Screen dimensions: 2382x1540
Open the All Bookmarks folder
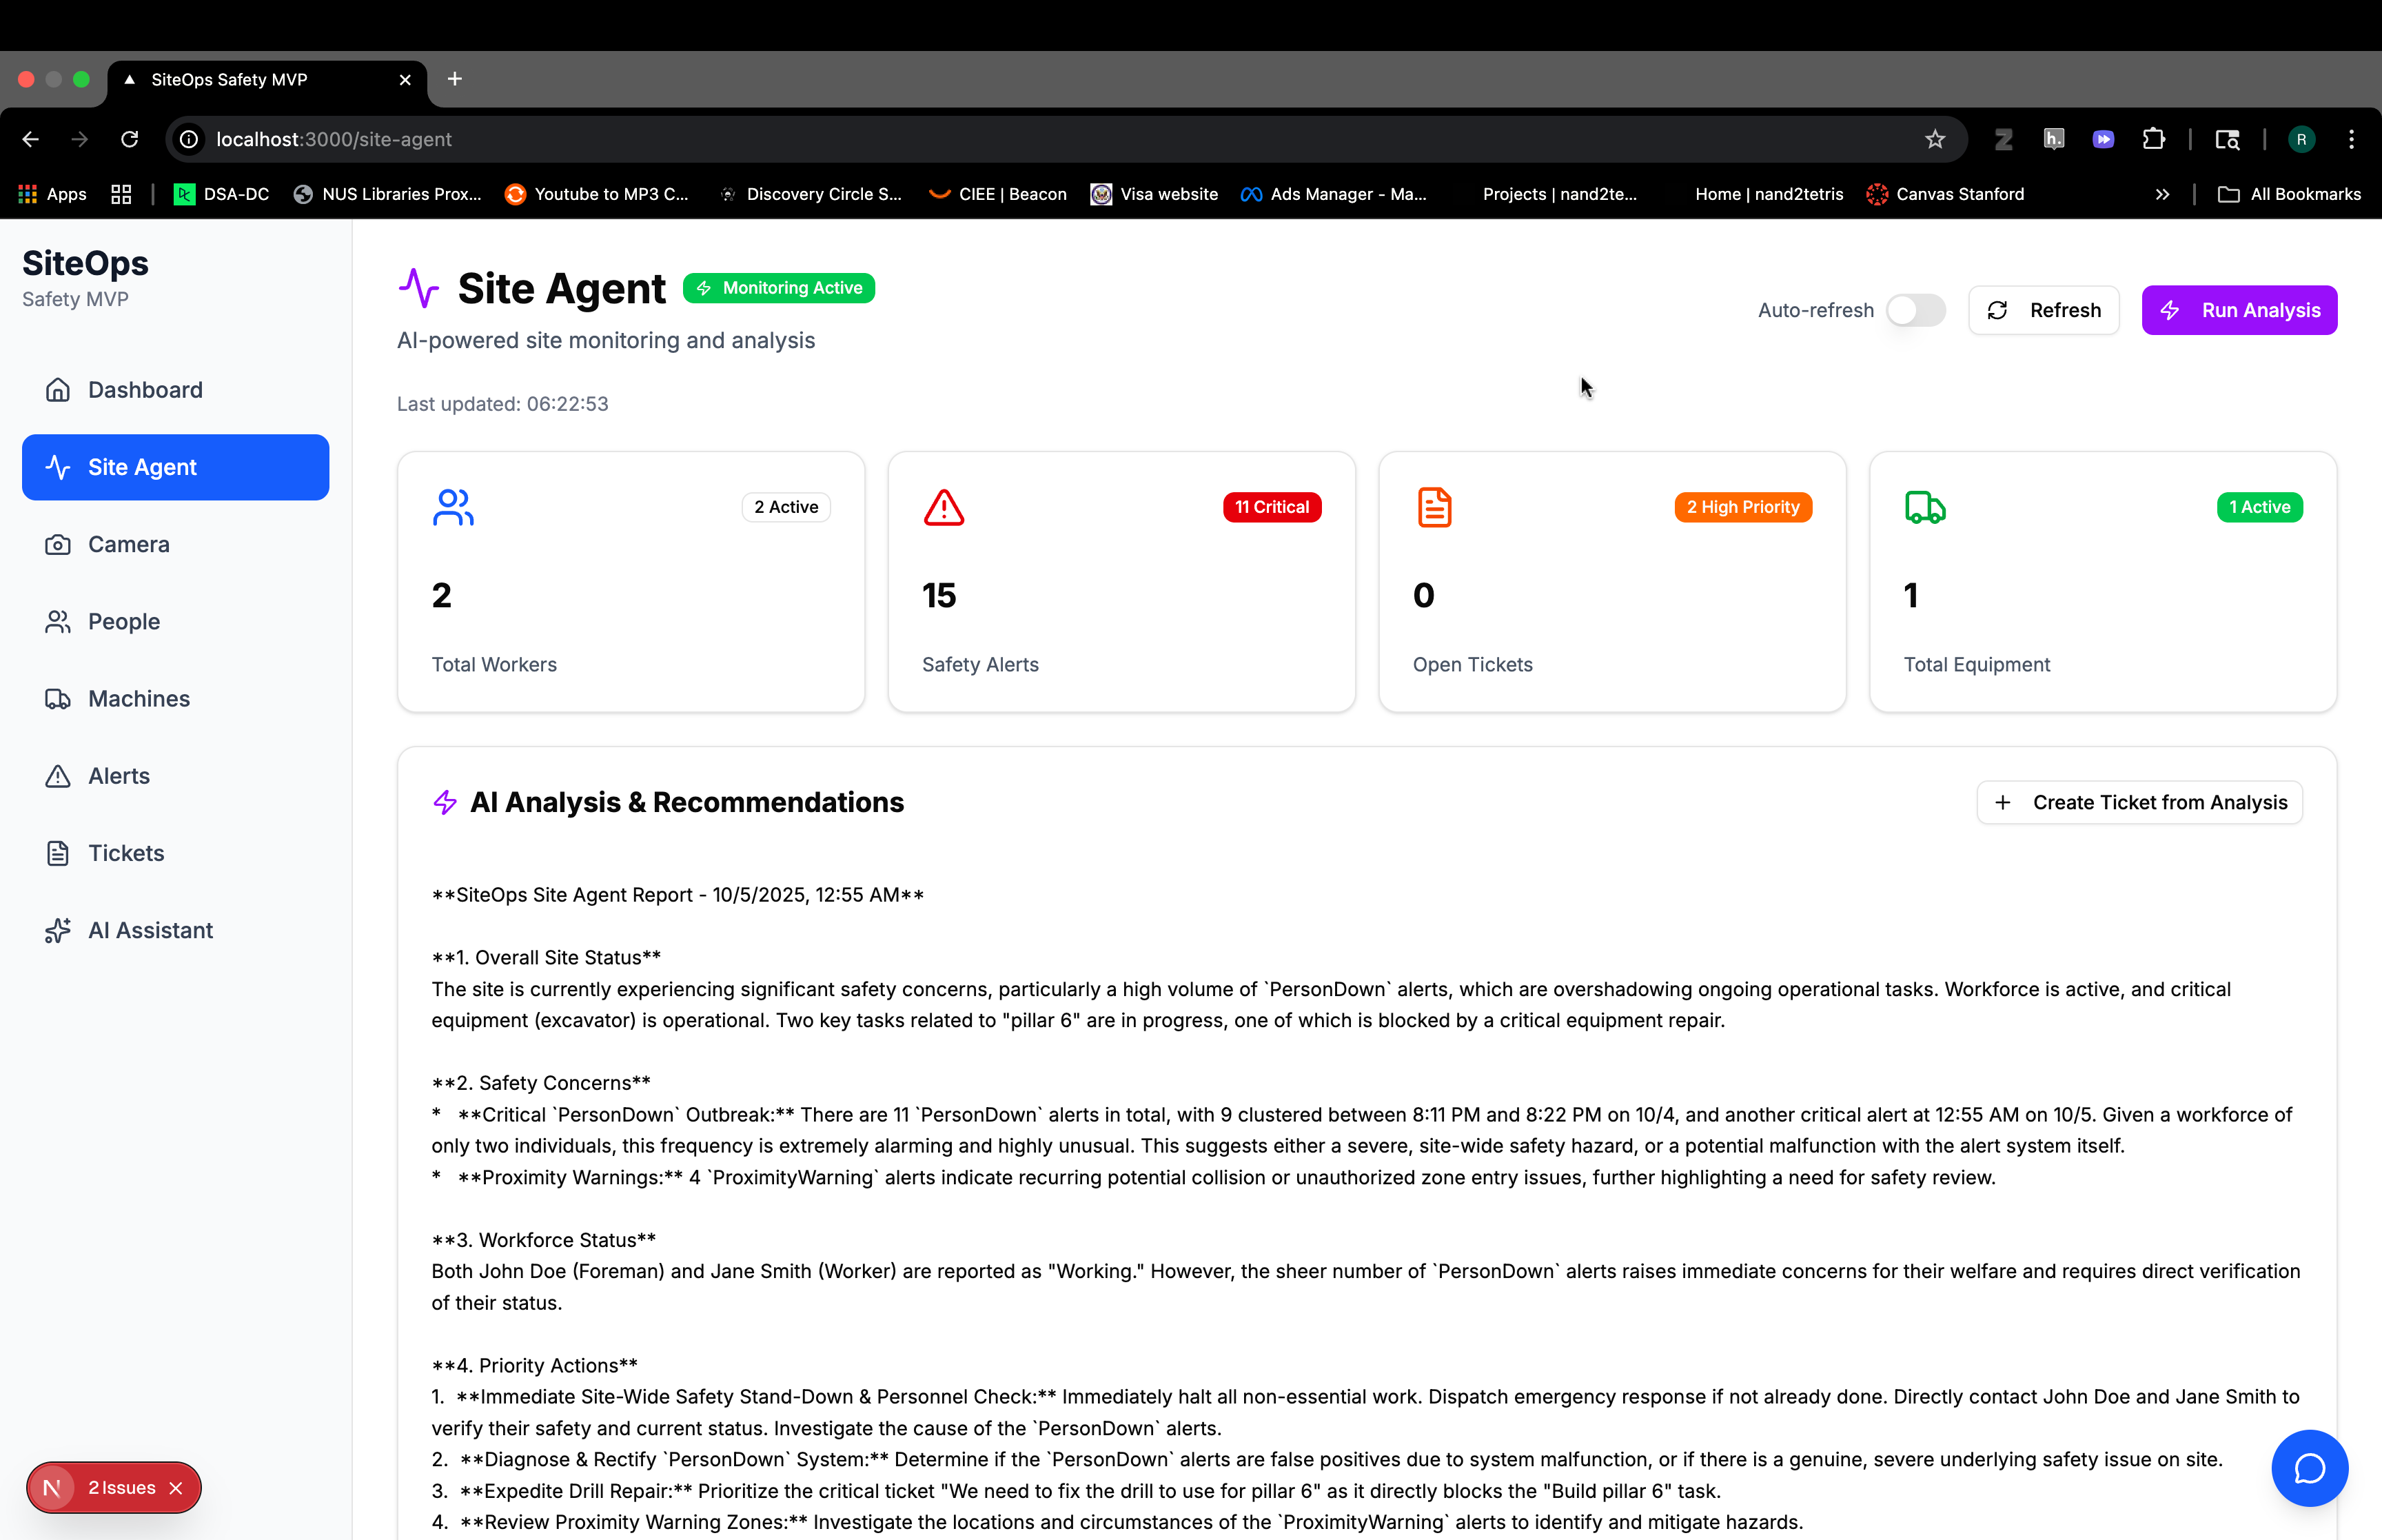click(2289, 194)
